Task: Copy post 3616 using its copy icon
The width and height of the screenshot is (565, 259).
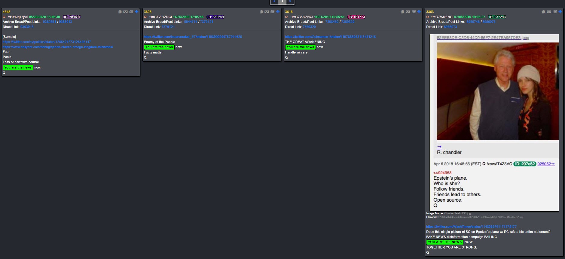Action: 402,12
